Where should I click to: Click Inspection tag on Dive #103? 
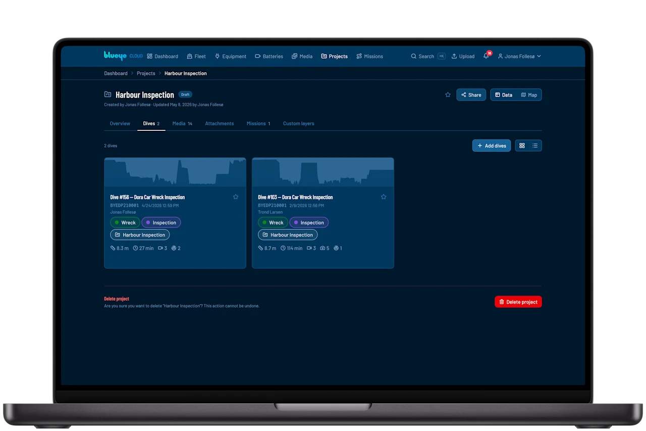(309, 222)
